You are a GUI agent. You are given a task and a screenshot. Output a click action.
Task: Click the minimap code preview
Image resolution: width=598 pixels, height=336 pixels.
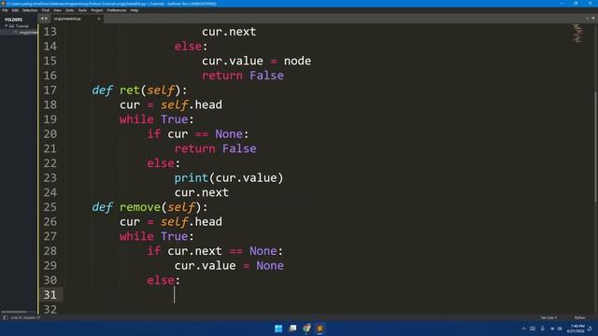point(577,33)
